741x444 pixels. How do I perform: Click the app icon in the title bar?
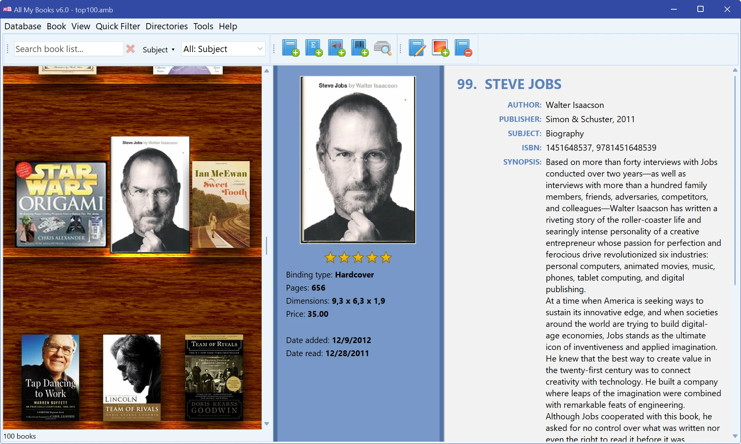point(7,9)
